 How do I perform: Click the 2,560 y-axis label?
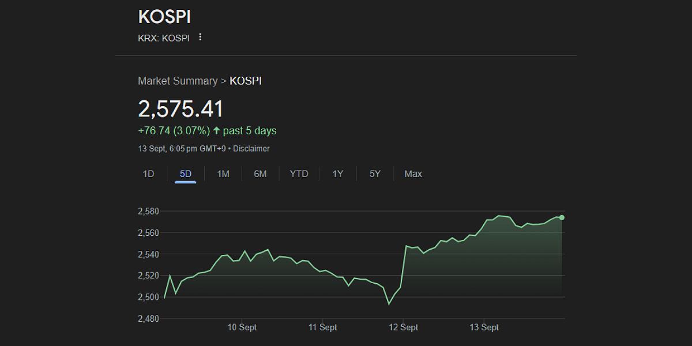coord(148,232)
